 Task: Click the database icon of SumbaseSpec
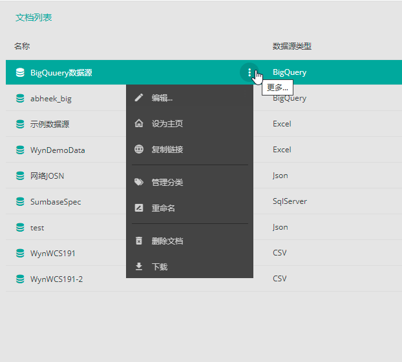20,202
